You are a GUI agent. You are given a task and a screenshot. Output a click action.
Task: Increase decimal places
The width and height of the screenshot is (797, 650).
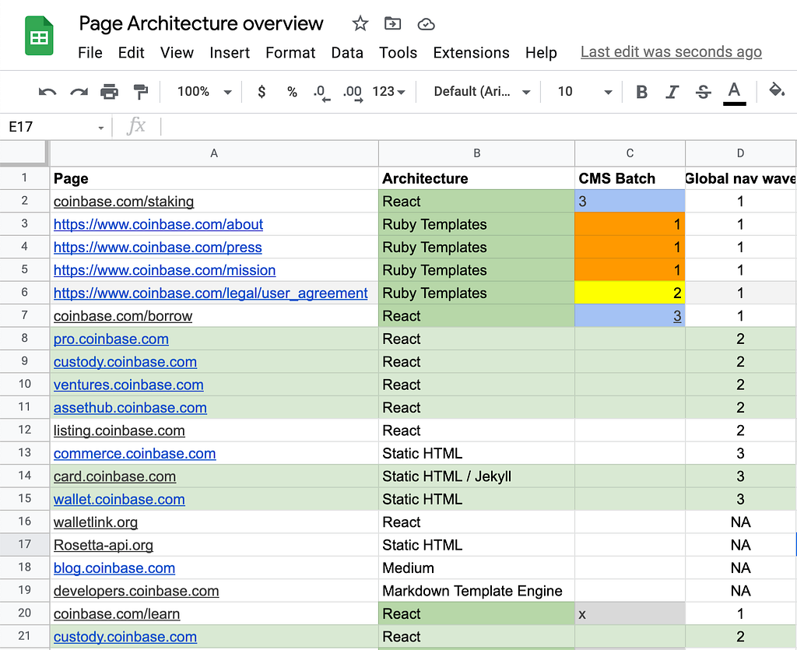click(x=353, y=93)
